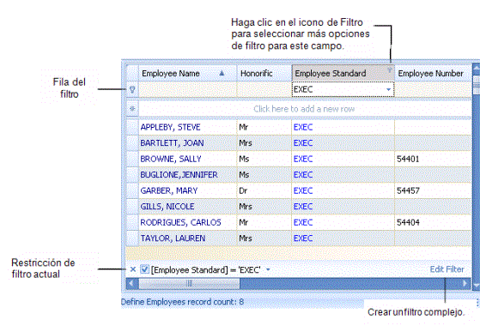Click the Define Employees record count status text
This screenshot has height=332, width=480.
(182, 302)
